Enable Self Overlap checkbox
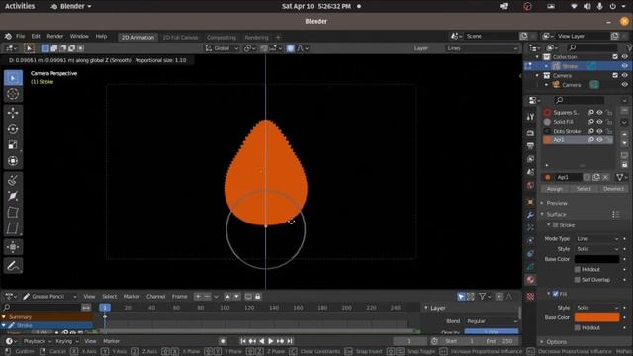Screen dimensions: 633x356 point(578,279)
